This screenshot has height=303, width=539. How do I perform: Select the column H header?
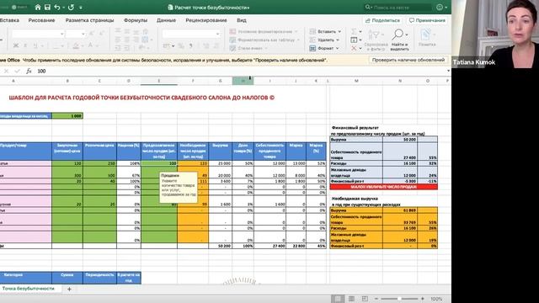(243, 81)
